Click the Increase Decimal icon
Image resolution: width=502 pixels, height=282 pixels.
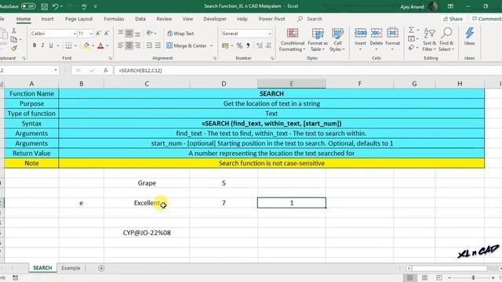tap(260, 45)
